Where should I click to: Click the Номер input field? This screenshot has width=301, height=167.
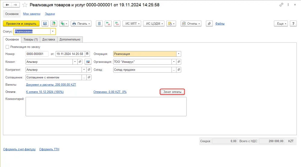(x=37, y=54)
